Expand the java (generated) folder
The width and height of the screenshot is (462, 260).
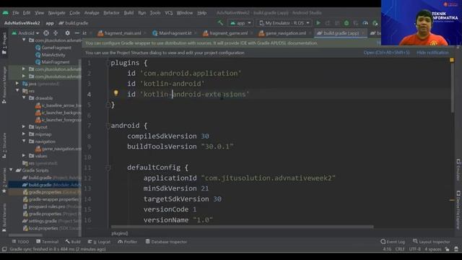[17, 84]
